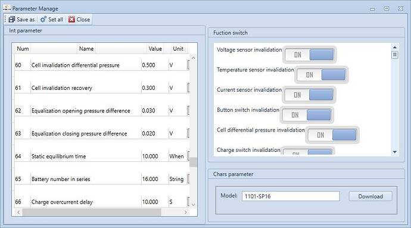This screenshot has height=228, width=411.
Task: Toggle Cell differential pressure invalidation switch
Action: coord(332,135)
